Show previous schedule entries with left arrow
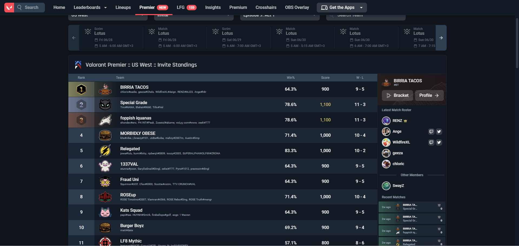 pos(74,38)
